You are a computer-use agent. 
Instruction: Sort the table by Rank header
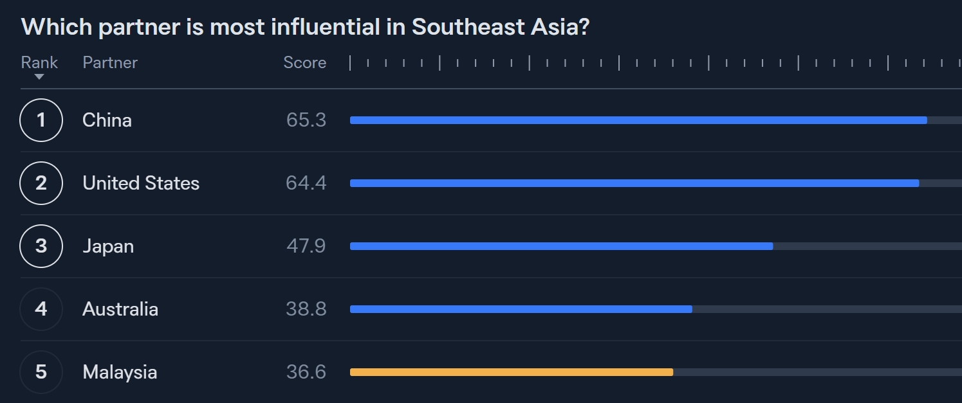(x=39, y=62)
